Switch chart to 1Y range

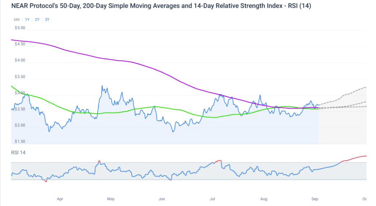pos(27,19)
